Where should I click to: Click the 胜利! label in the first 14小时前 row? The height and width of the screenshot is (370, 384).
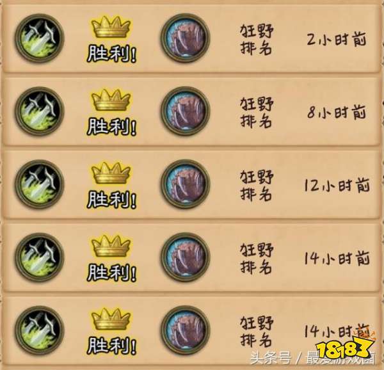tap(111, 272)
